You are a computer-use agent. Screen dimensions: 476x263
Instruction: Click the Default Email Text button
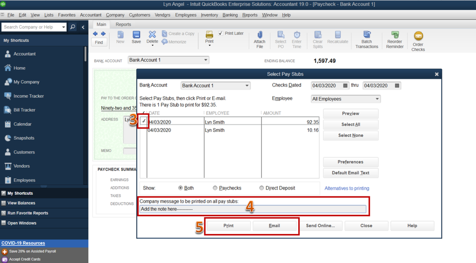351,173
